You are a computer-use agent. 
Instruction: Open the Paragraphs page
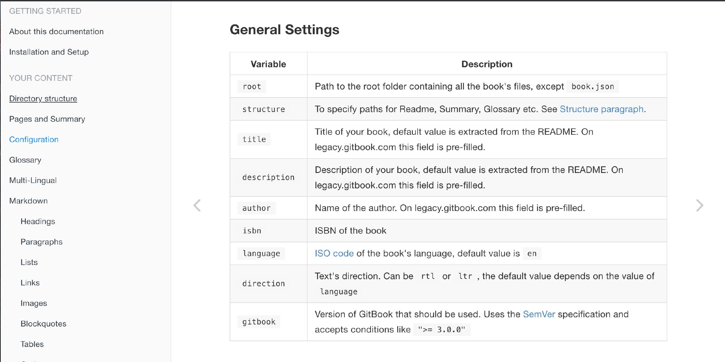[41, 242]
